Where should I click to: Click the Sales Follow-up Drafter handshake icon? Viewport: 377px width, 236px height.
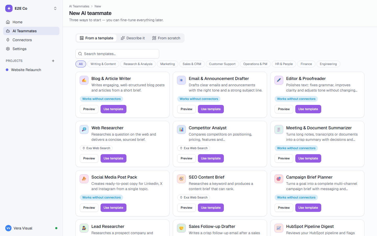[181, 228]
